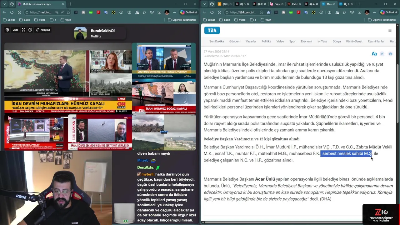Click red extension icon in left browser toolbar
The image size is (400, 225).
click(98, 12)
